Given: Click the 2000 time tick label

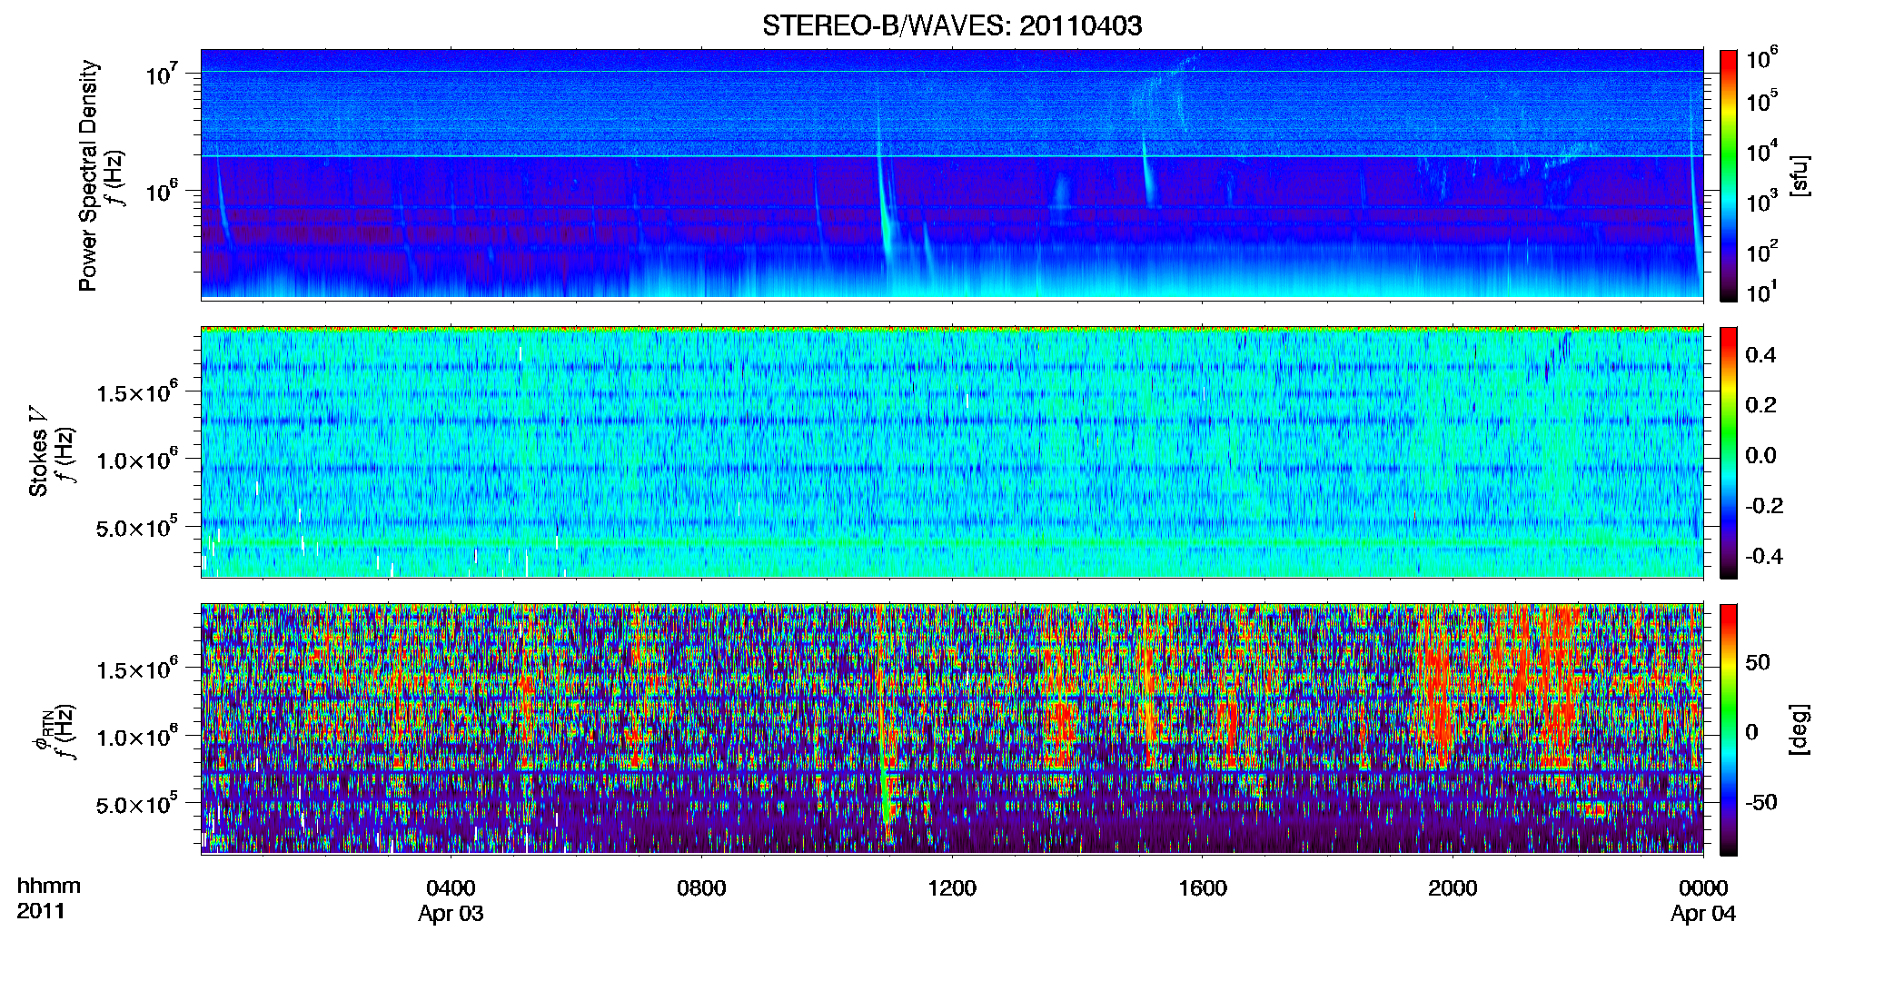Looking at the screenshot, I should click(1453, 888).
